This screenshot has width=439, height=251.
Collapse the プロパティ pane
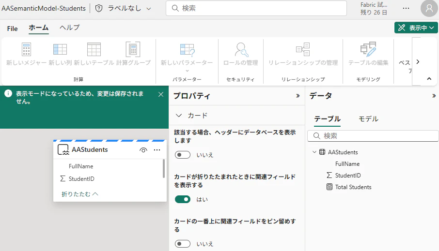[x=298, y=96]
